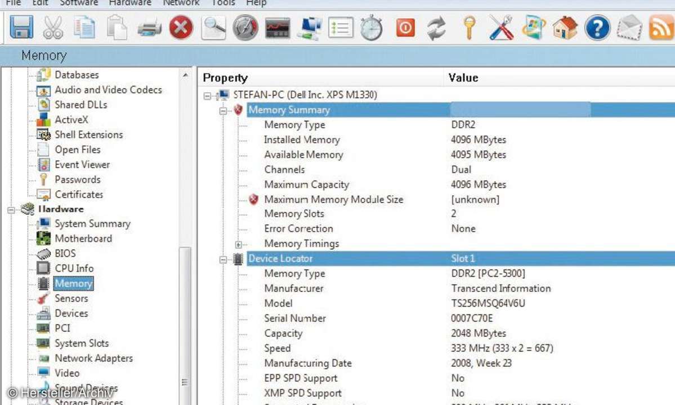Select Devices in the tree
Screen dimensions: 675x405
point(71,313)
